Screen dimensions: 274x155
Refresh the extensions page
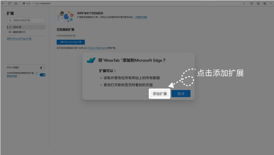tap(10, 4)
